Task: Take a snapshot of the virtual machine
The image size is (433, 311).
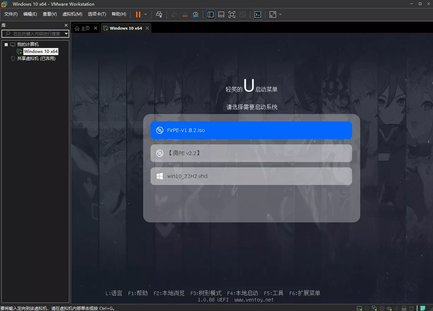Action: (x=174, y=14)
